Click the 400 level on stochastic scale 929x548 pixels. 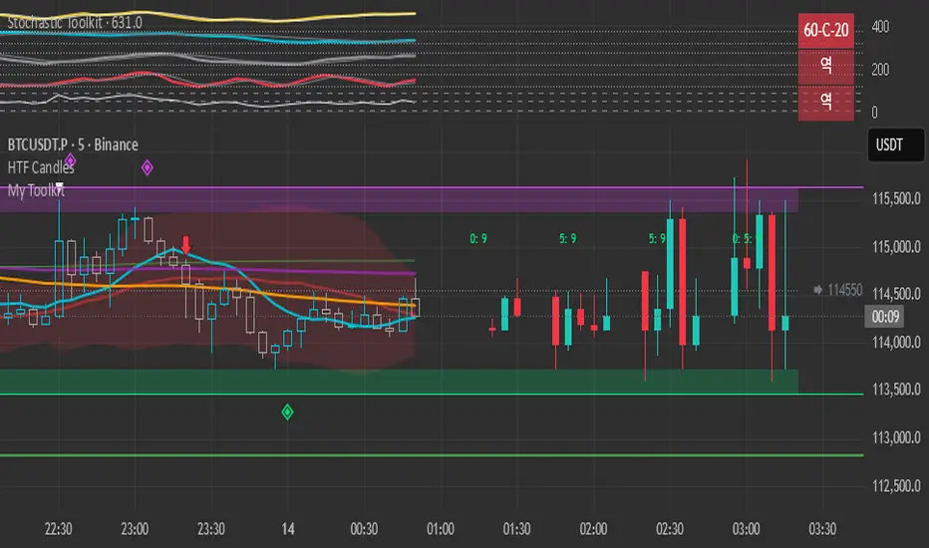[880, 27]
